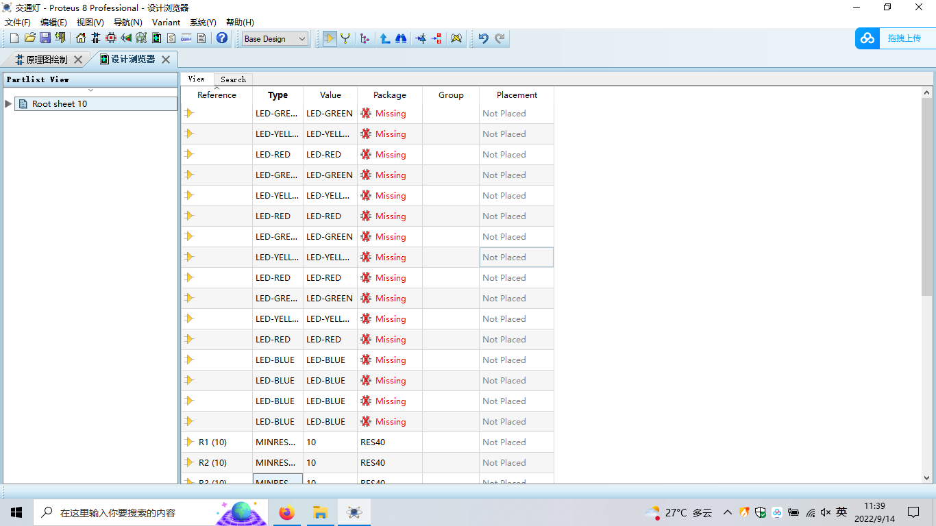The height and width of the screenshot is (526, 936).
Task: Open the Variant menu
Action: [166, 22]
